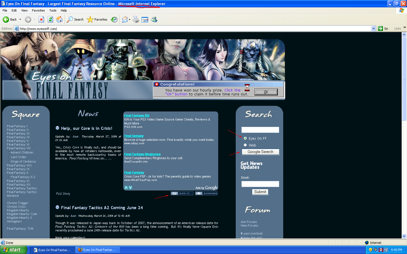The height and width of the screenshot is (254, 407).
Task: Click the Google Search button
Action: 261,152
